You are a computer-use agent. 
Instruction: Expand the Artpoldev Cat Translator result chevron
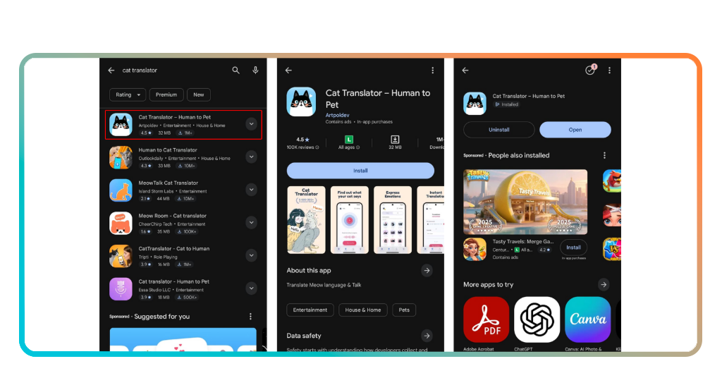251,124
